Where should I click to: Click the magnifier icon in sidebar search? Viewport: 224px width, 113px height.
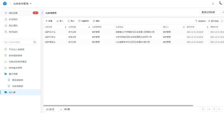(35, 42)
